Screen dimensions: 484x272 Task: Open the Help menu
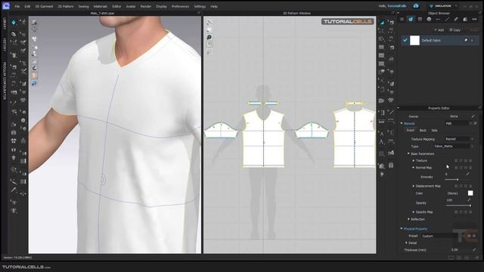click(214, 6)
